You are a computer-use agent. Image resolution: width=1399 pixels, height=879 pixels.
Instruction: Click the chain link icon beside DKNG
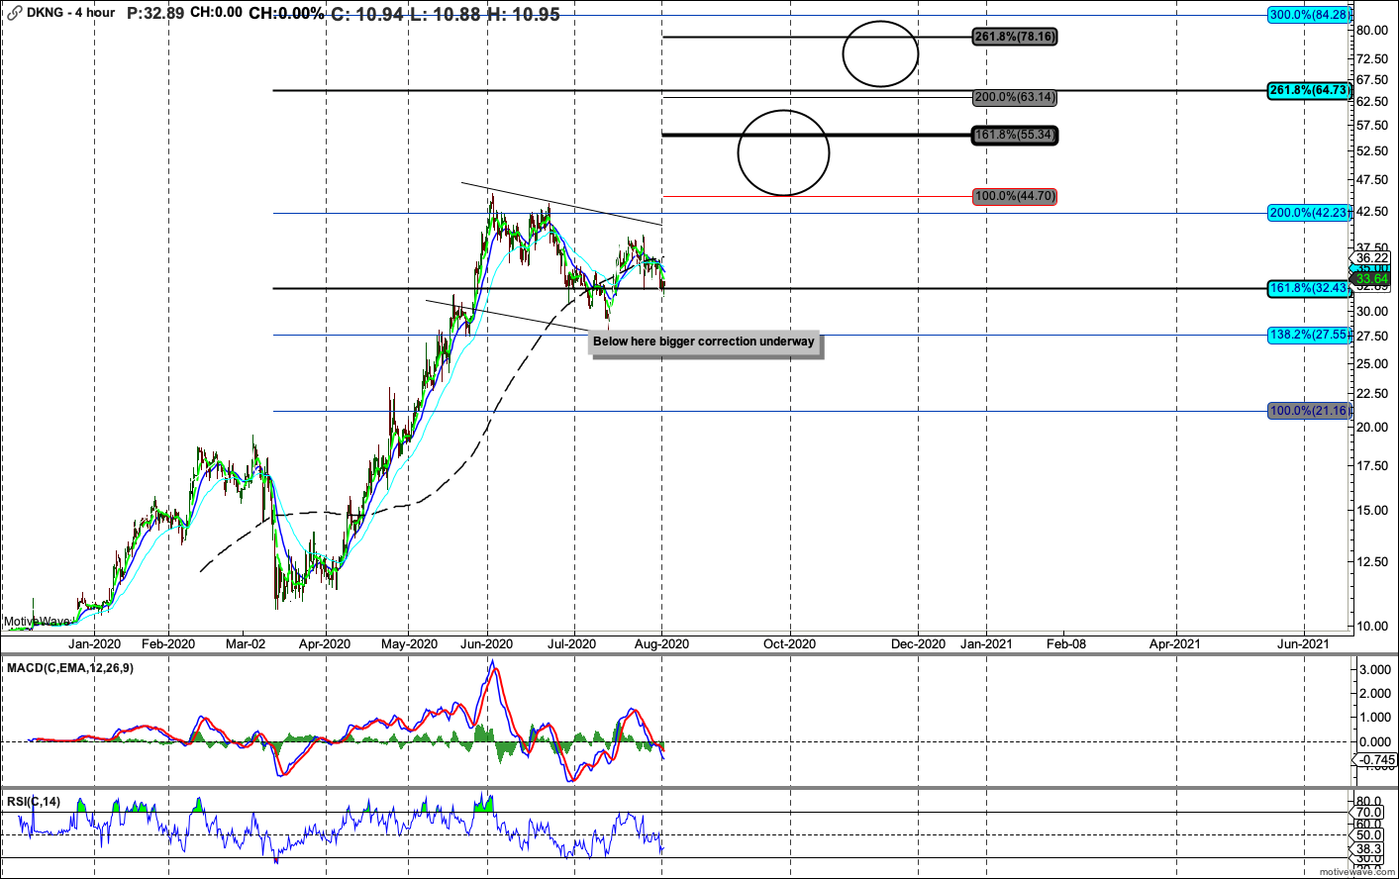pos(14,13)
